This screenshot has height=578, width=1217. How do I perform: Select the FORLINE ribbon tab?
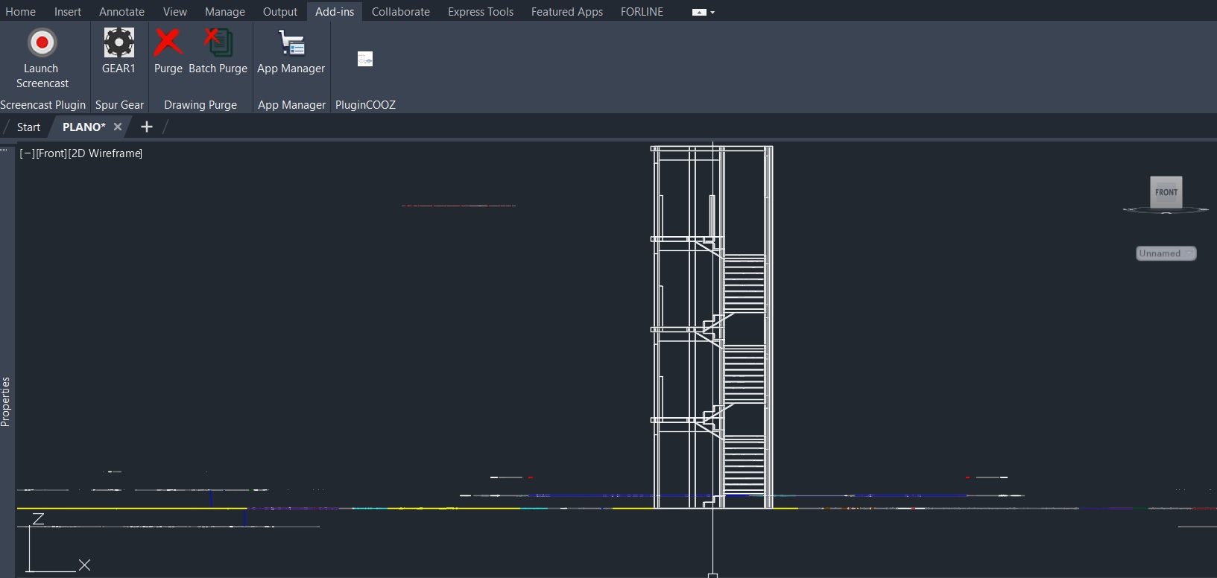(641, 12)
